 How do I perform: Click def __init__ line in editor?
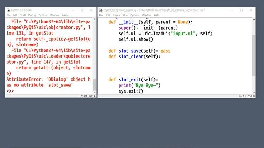click(151, 22)
